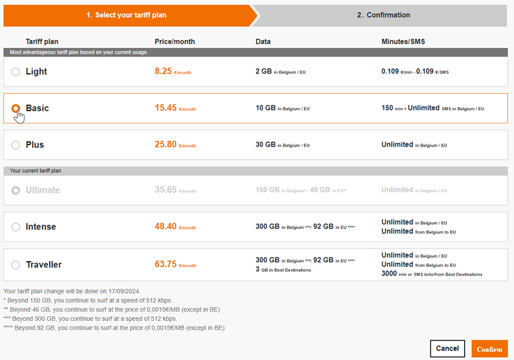
Task: Click the Plus plan name label
Action: 35,145
